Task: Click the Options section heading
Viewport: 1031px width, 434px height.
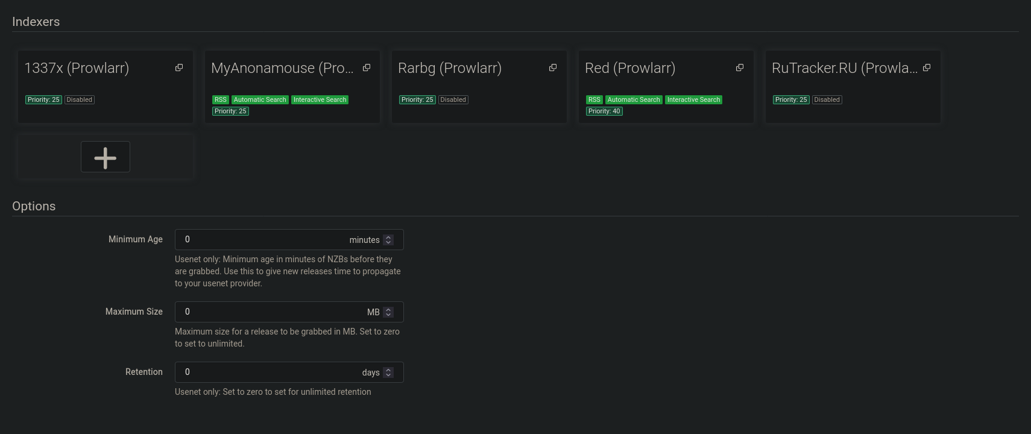Action: tap(34, 206)
